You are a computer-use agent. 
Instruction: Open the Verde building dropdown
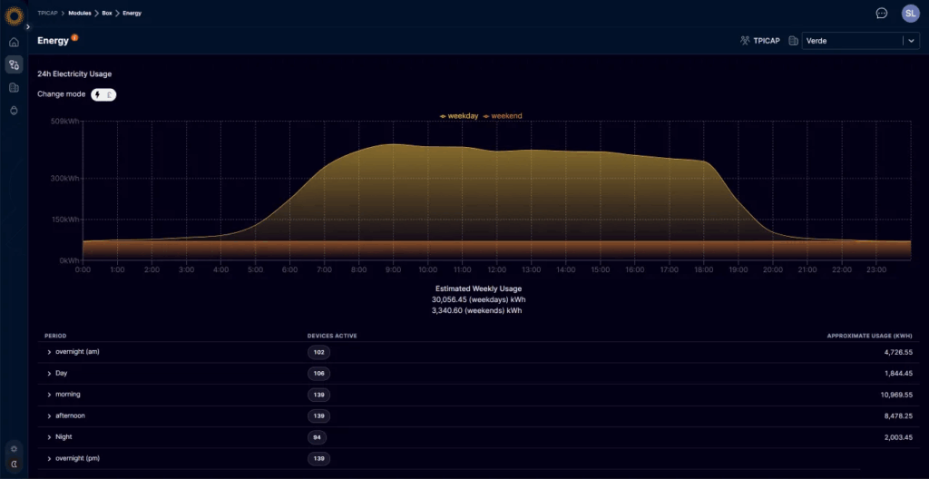click(861, 41)
